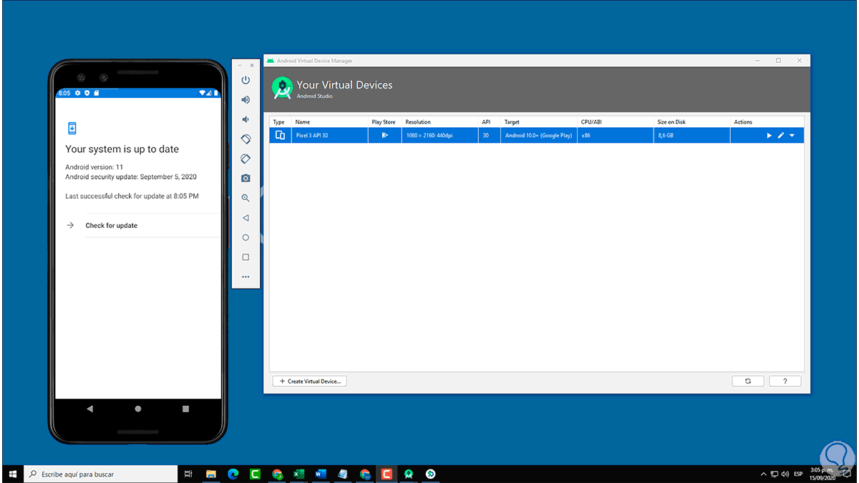
Task: Open File Explorer from taskbar
Action: 211,474
